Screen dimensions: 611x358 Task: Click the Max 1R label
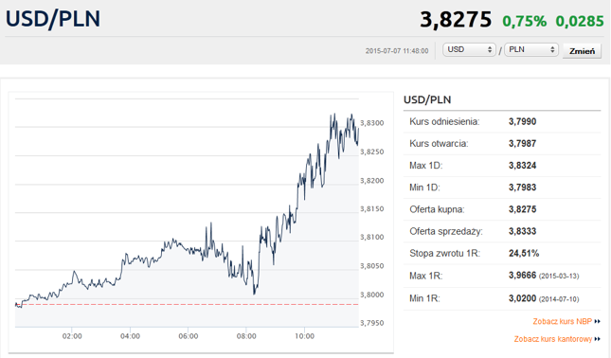pos(425,276)
